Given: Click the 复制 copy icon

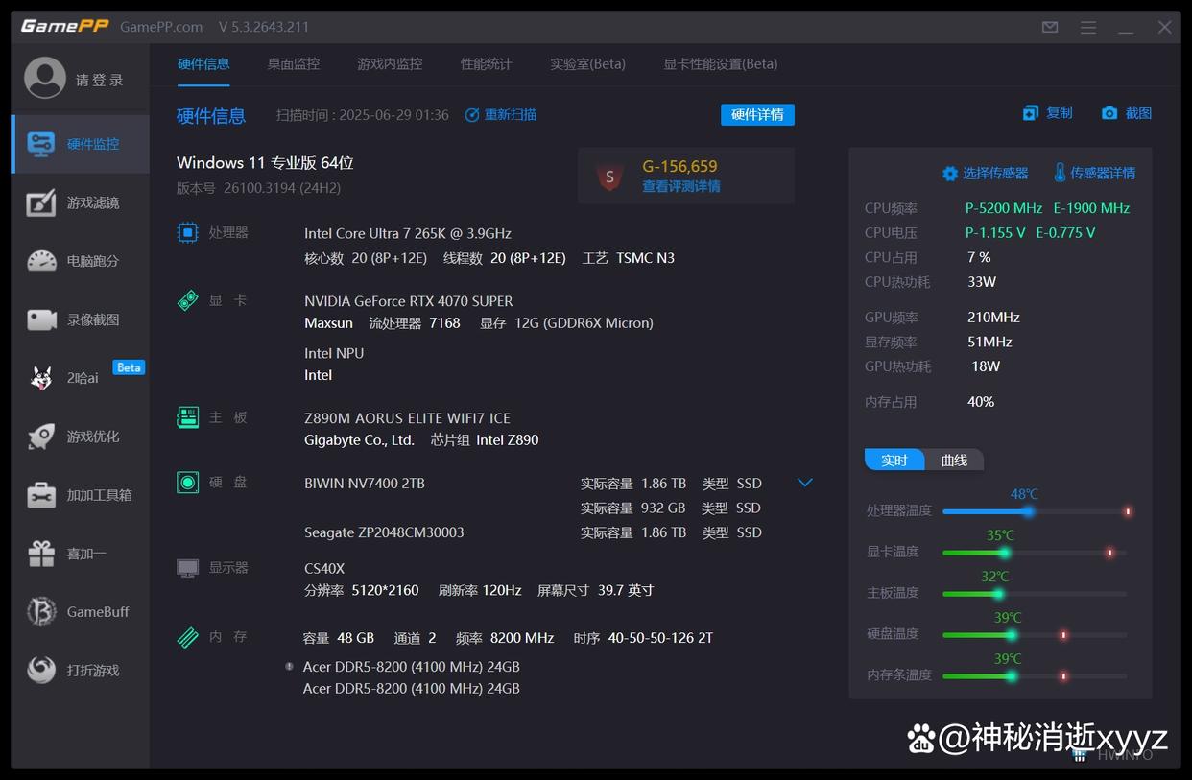Looking at the screenshot, I should [x=1031, y=113].
